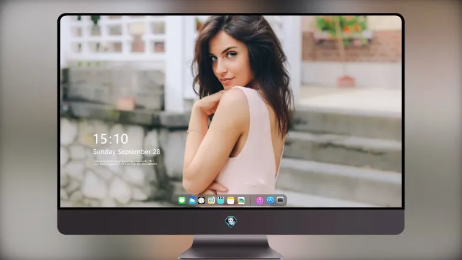Launch the Clock app from dock
Image resolution: width=462 pixels, height=260 pixels.
(201, 200)
